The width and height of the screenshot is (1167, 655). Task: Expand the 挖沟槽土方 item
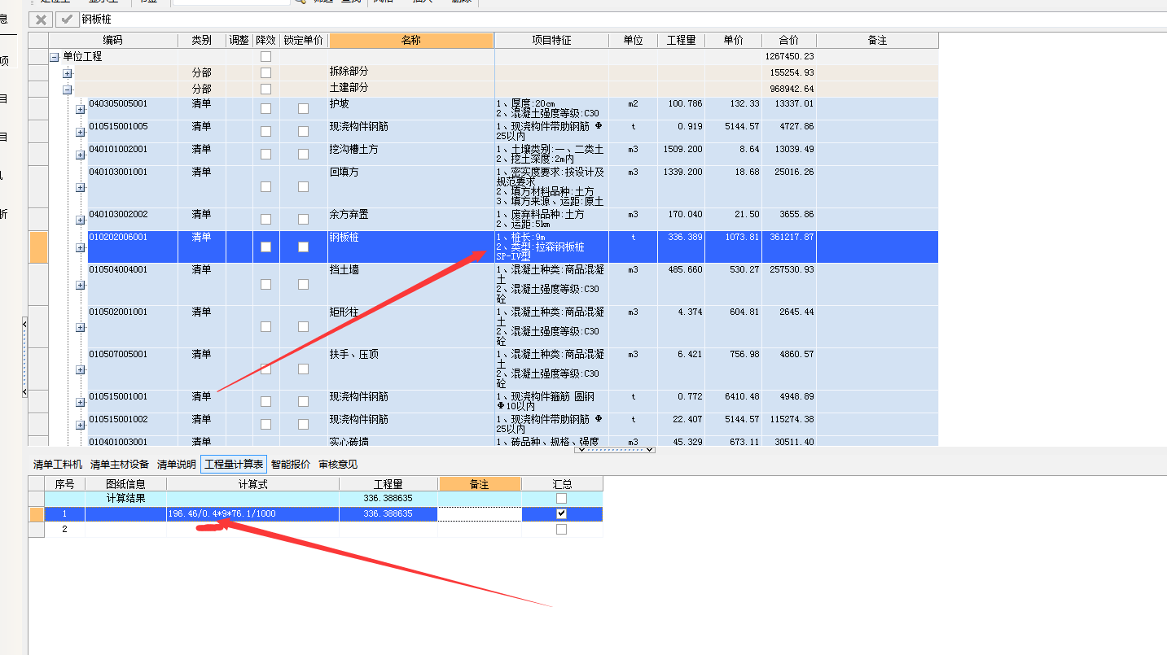click(81, 155)
